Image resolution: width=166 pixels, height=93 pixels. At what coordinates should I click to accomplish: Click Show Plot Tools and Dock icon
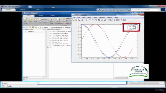[125, 20]
